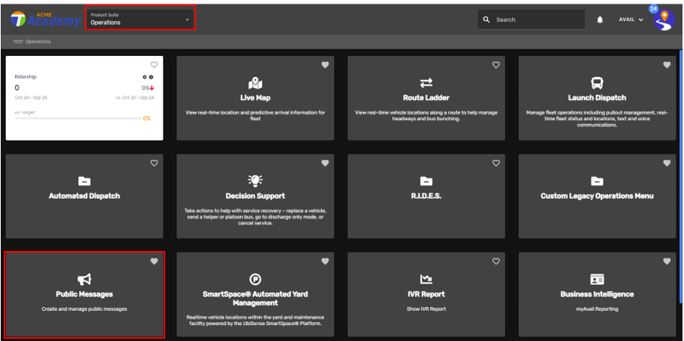Click the 'myAvail Reporting' description
The width and height of the screenshot is (684, 341).
click(x=597, y=308)
